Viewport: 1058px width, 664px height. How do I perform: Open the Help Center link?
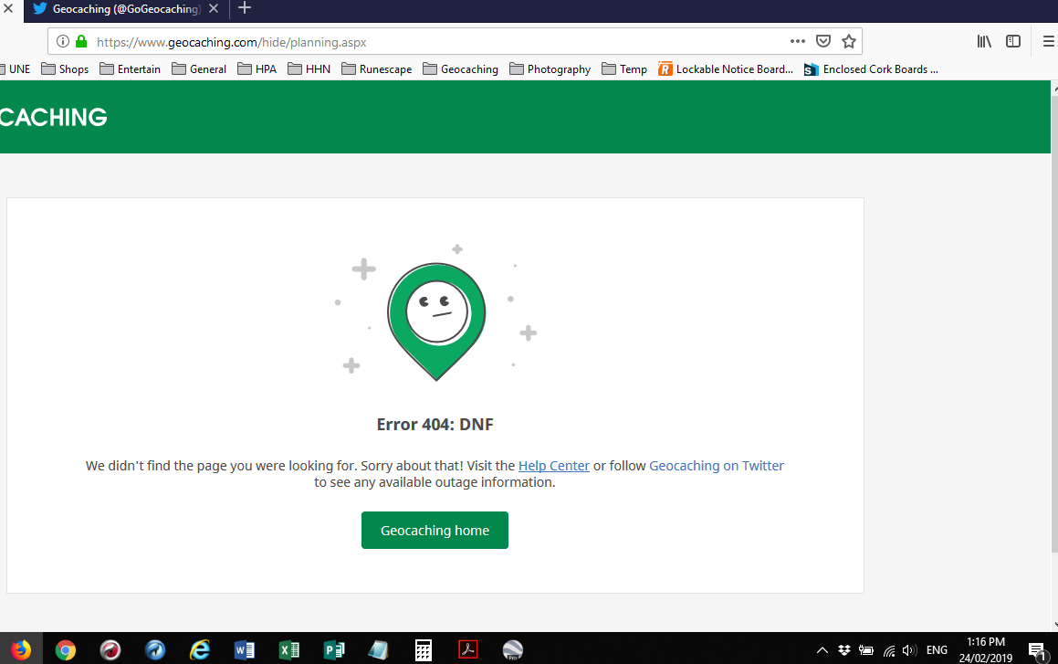[553, 466]
